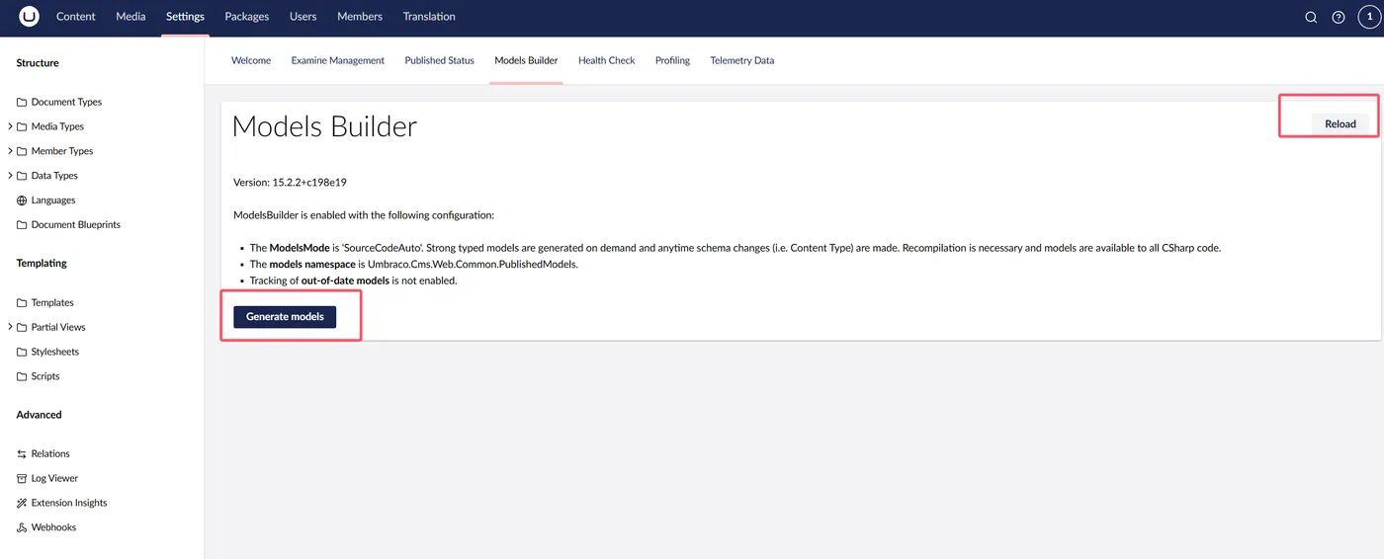Click the Structure section heading
This screenshot has width=1384, height=559.
tap(38, 63)
